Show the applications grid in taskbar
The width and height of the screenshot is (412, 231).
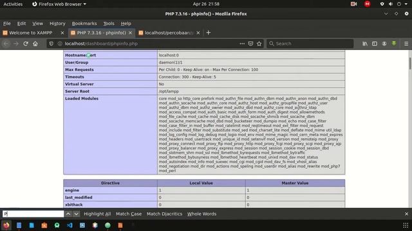point(406,225)
